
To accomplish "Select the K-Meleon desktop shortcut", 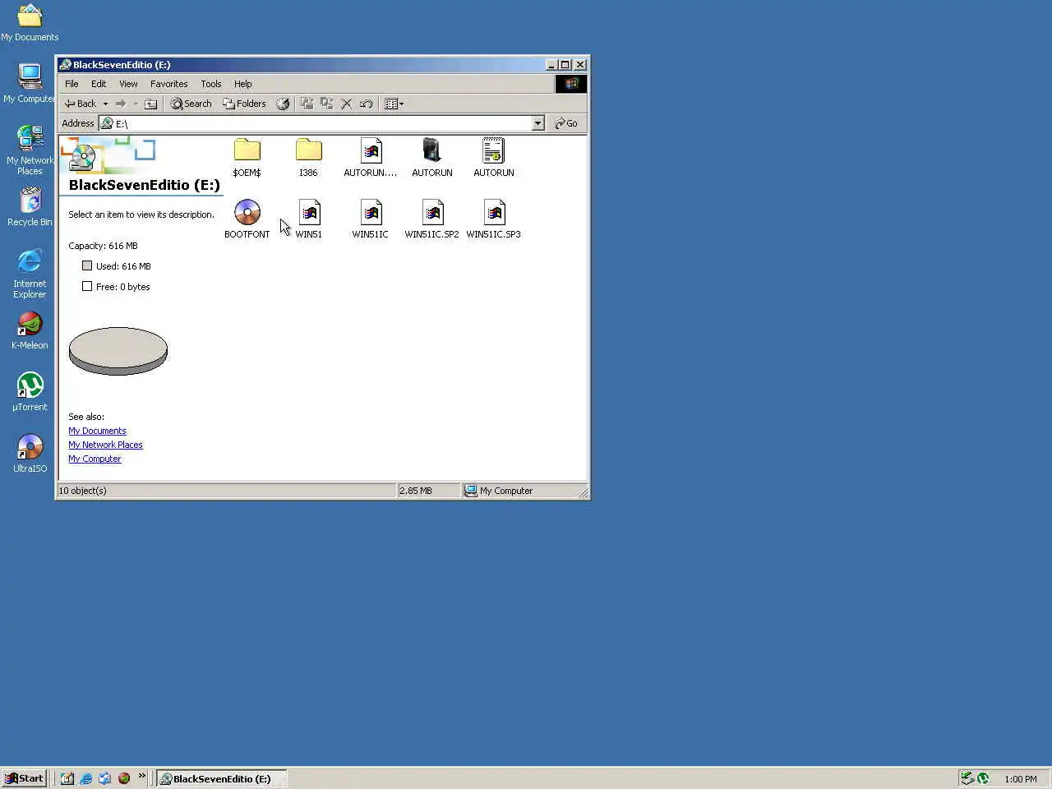I will point(30,330).
